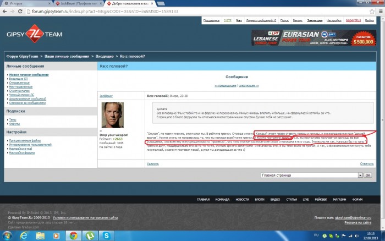Screen dimensions: 385x241
Task: Open the 'Главная страница' dropdown arrow
Action: pyautogui.click(x=360, y=175)
